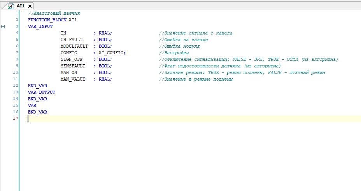Click the MODULFAULT variable name
361x191 pixels.
tap(74, 46)
